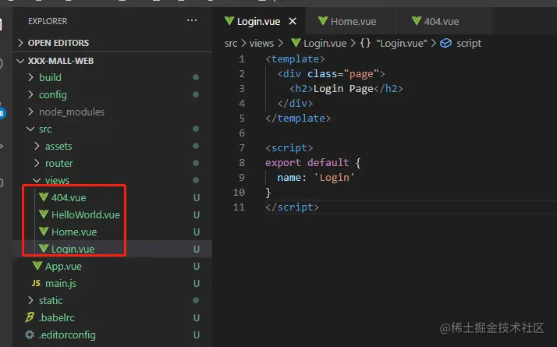The image size is (557, 347).
Task: Click the Vue icon beside 404.vue in tree
Action: point(44,197)
